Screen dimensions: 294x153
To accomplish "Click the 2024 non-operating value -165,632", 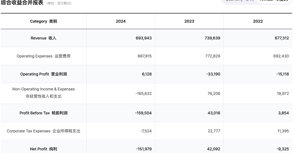I will pyautogui.click(x=143, y=94).
